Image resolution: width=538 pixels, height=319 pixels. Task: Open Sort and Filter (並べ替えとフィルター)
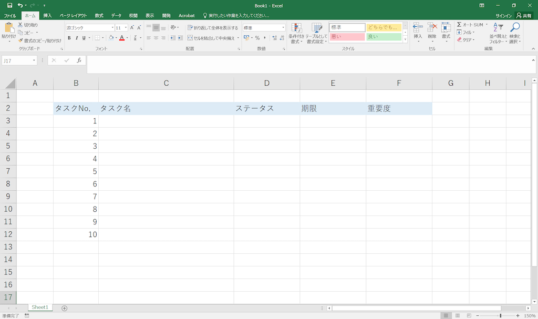click(x=498, y=33)
